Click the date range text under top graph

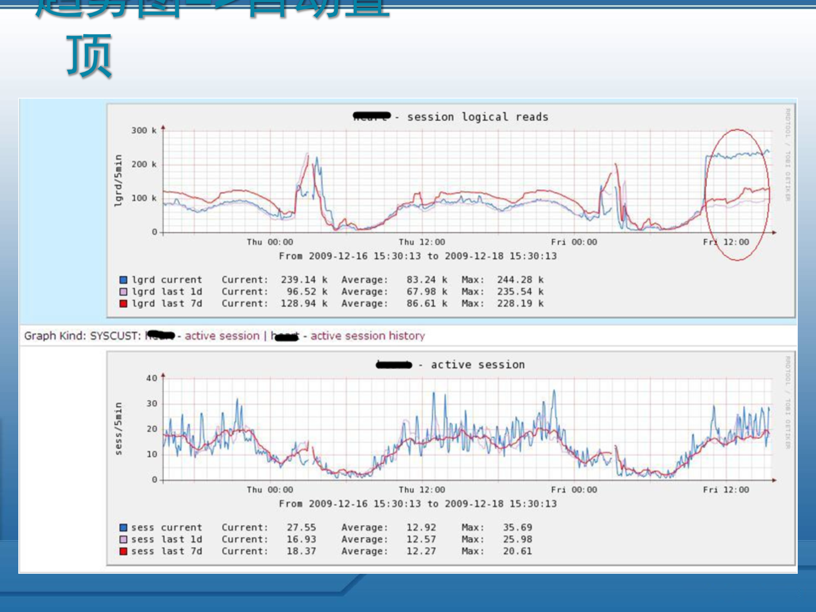pos(417,256)
